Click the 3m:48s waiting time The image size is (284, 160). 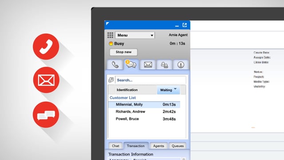[x=169, y=119]
